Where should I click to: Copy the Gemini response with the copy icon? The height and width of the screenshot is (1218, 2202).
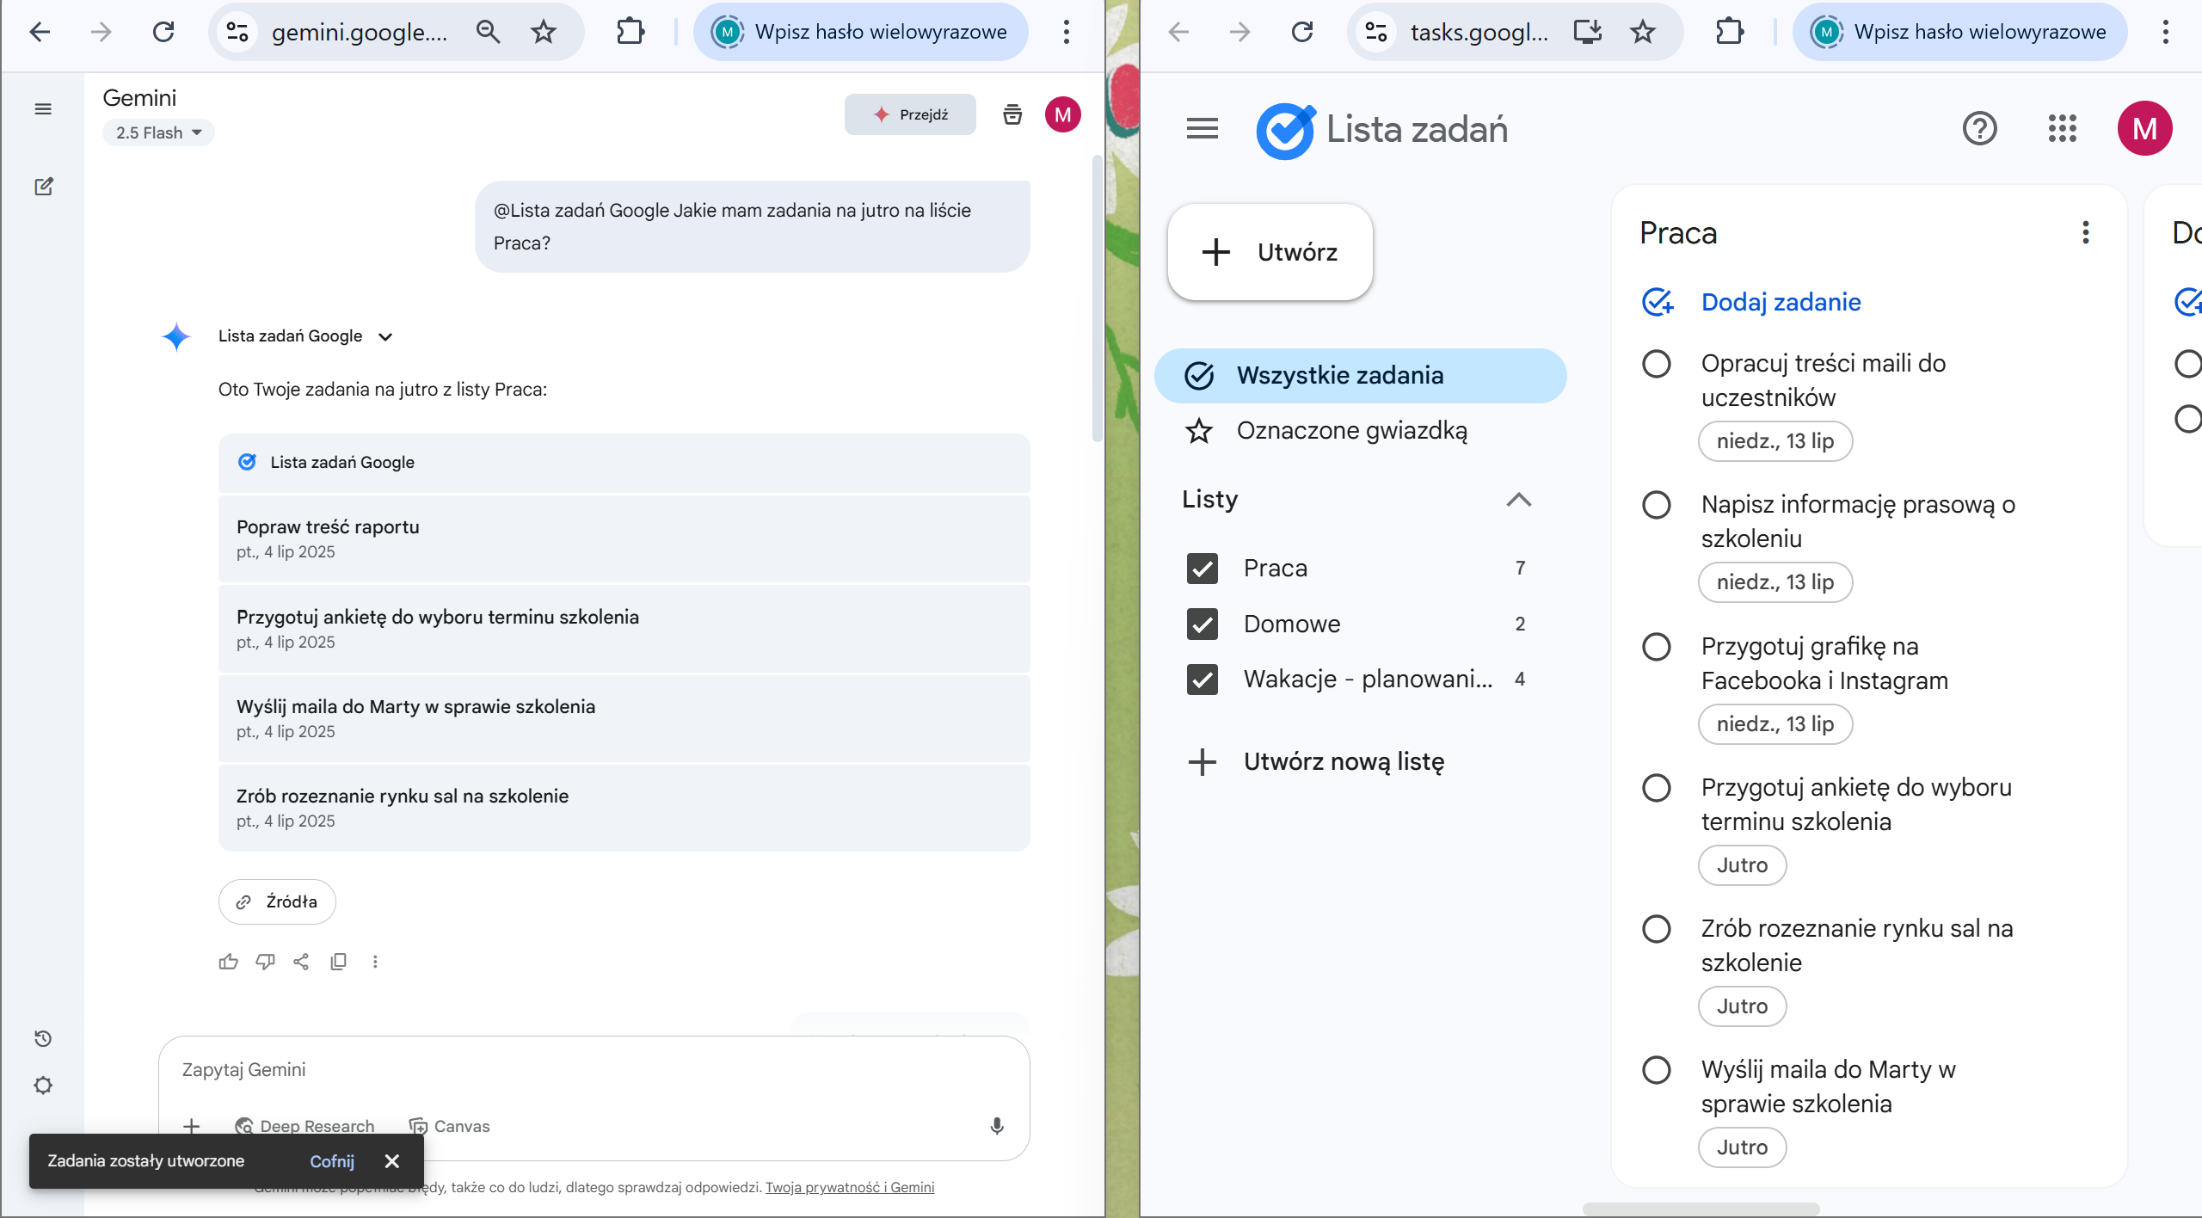point(338,962)
